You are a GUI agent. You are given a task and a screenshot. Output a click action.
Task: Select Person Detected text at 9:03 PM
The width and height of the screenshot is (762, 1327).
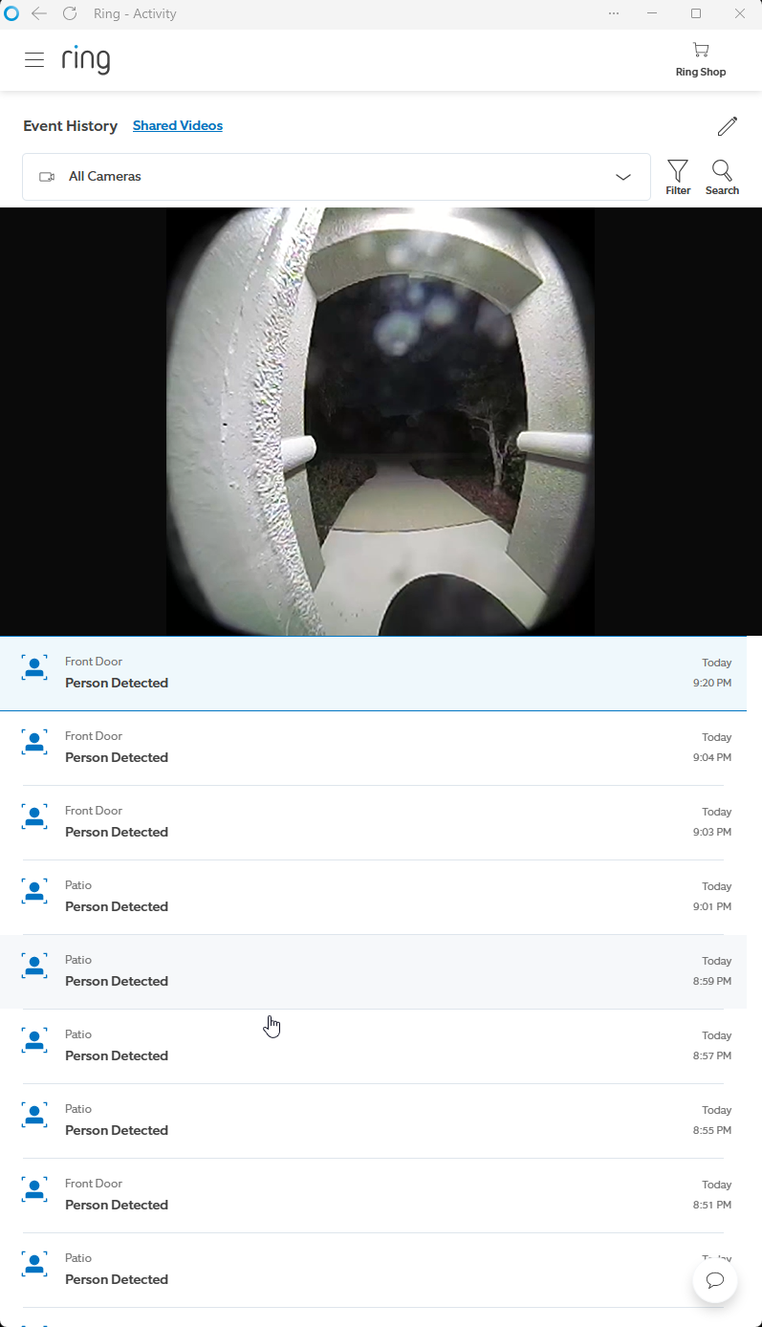(117, 832)
